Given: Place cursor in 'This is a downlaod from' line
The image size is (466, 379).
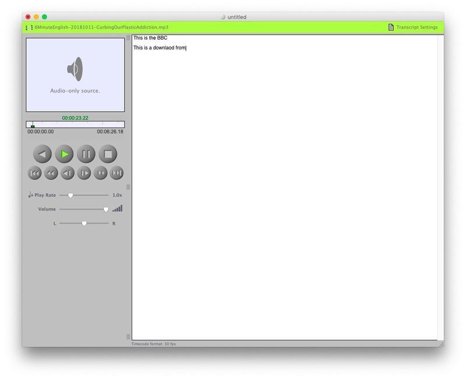Looking at the screenshot, I should pos(159,48).
